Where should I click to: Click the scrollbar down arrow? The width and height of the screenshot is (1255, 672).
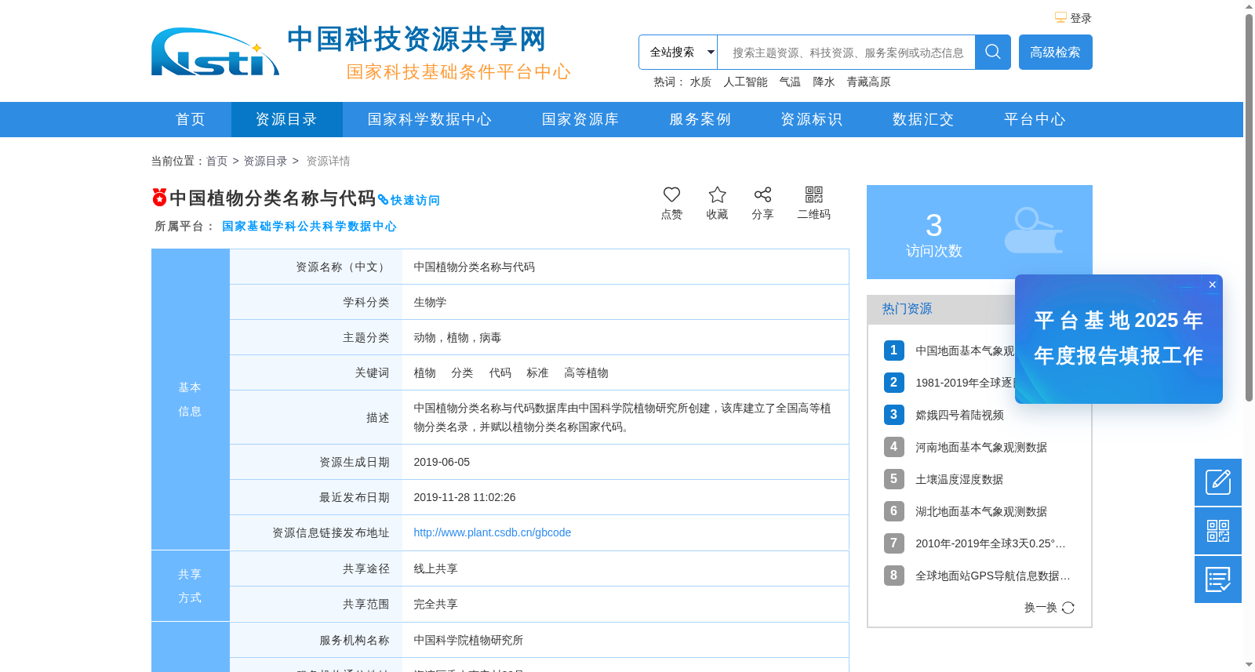[x=1249, y=665]
